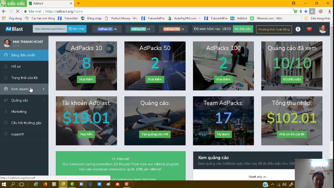Screen dimensions: 334x188
Task: Open Trạng thái của tôi page
Action: point(24,78)
